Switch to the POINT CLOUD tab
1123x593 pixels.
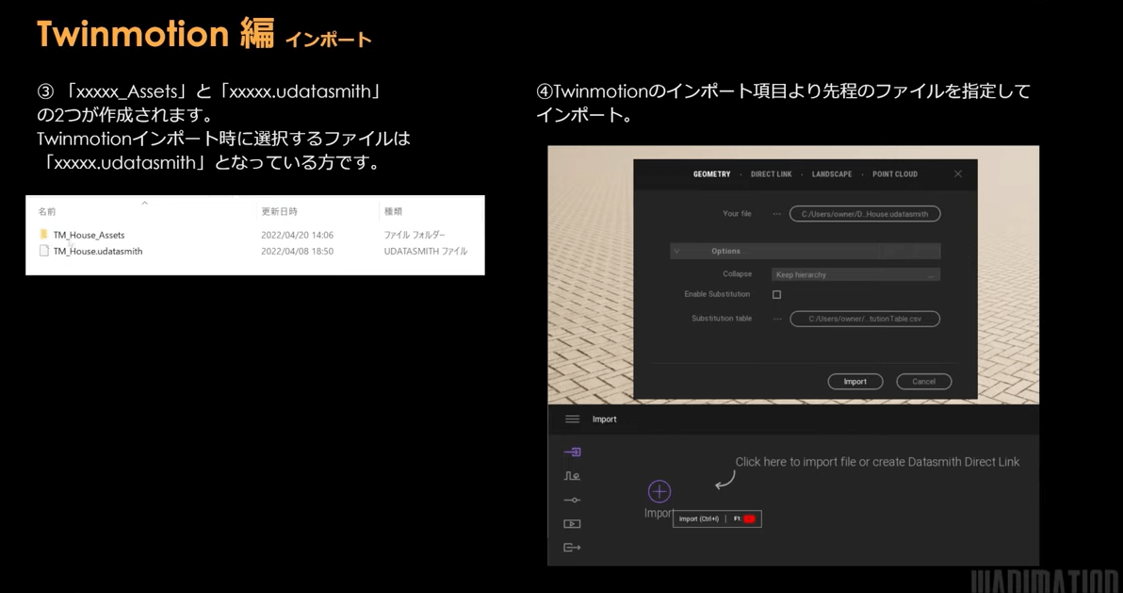coord(894,174)
